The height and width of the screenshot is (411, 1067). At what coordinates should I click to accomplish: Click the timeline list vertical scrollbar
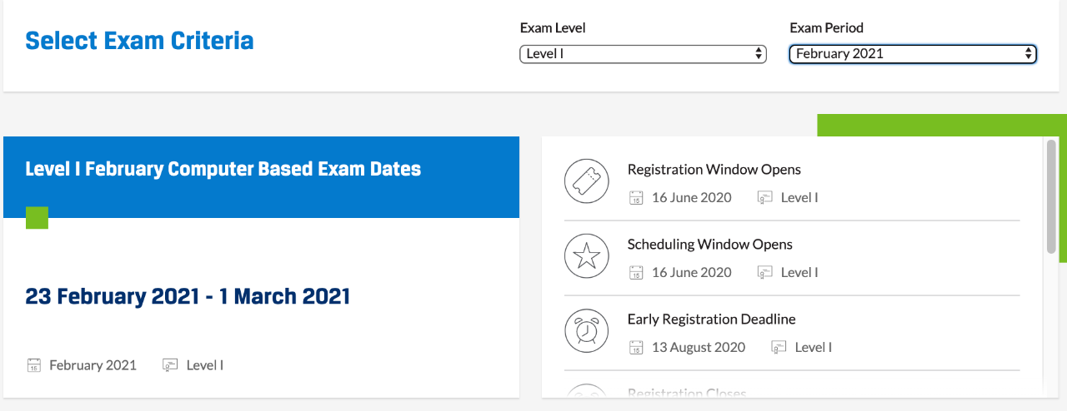click(x=1050, y=198)
